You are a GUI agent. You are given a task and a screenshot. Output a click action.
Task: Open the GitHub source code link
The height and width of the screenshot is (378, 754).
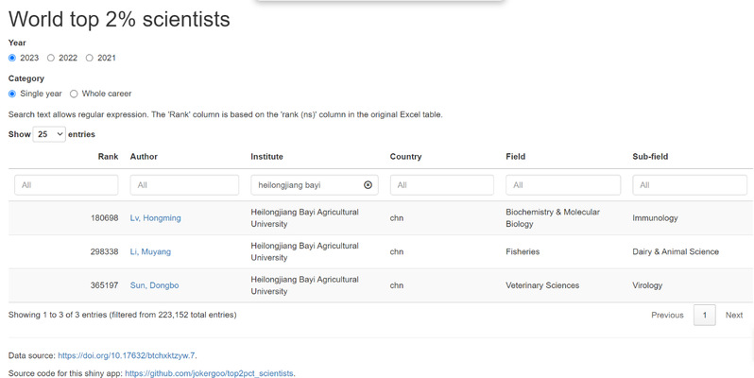pyautogui.click(x=209, y=373)
